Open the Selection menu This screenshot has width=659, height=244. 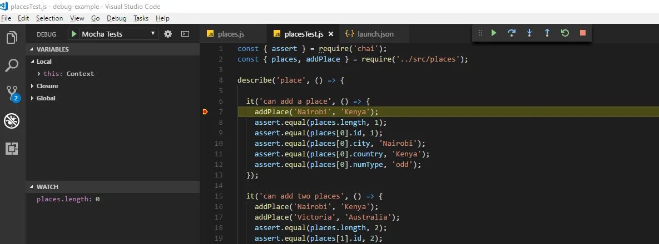[49, 18]
